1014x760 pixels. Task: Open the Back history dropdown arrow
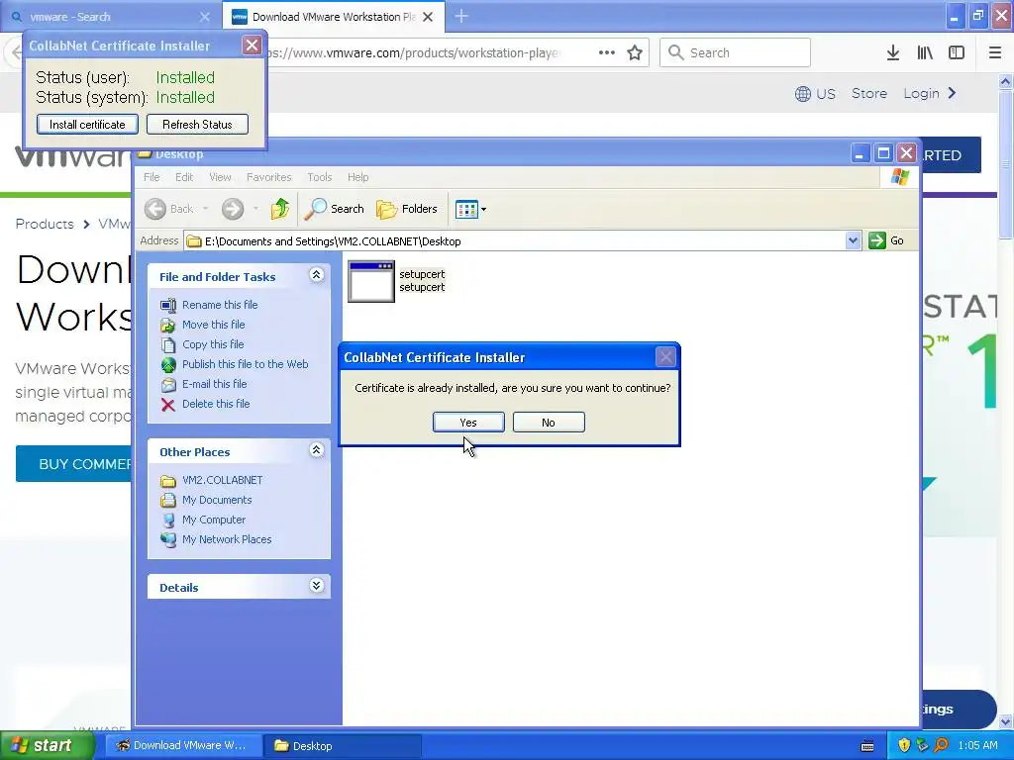(x=206, y=209)
